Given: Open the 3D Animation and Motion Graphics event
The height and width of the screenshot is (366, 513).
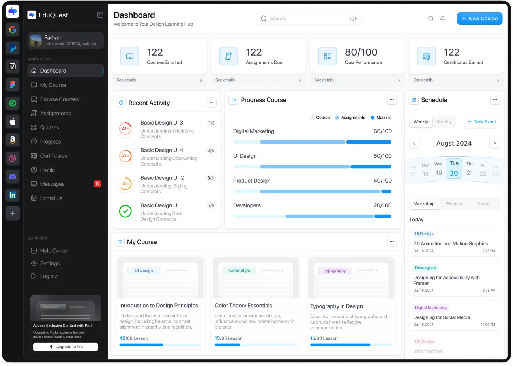Looking at the screenshot, I should tap(455, 241).
